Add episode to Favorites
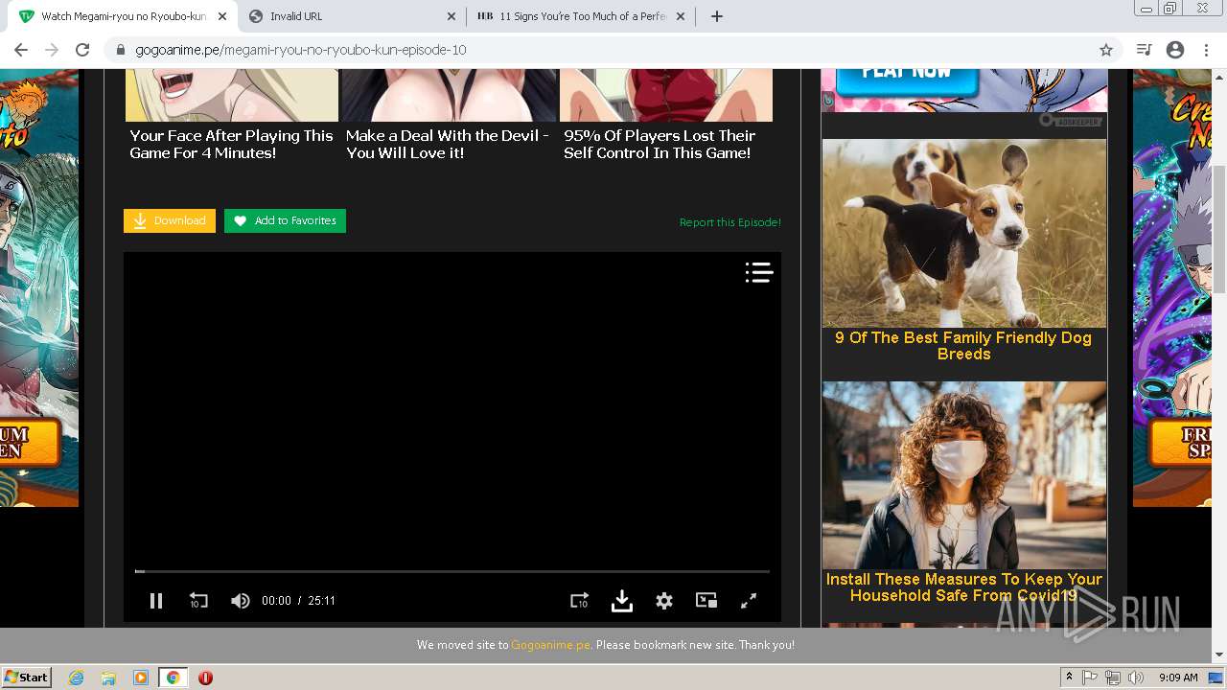The width and height of the screenshot is (1227, 690). pyautogui.click(x=285, y=220)
